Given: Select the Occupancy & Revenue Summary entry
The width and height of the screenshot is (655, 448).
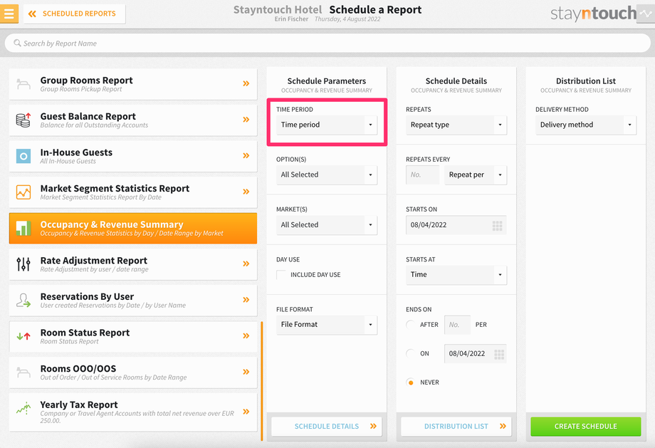Looking at the screenshot, I should point(133,228).
